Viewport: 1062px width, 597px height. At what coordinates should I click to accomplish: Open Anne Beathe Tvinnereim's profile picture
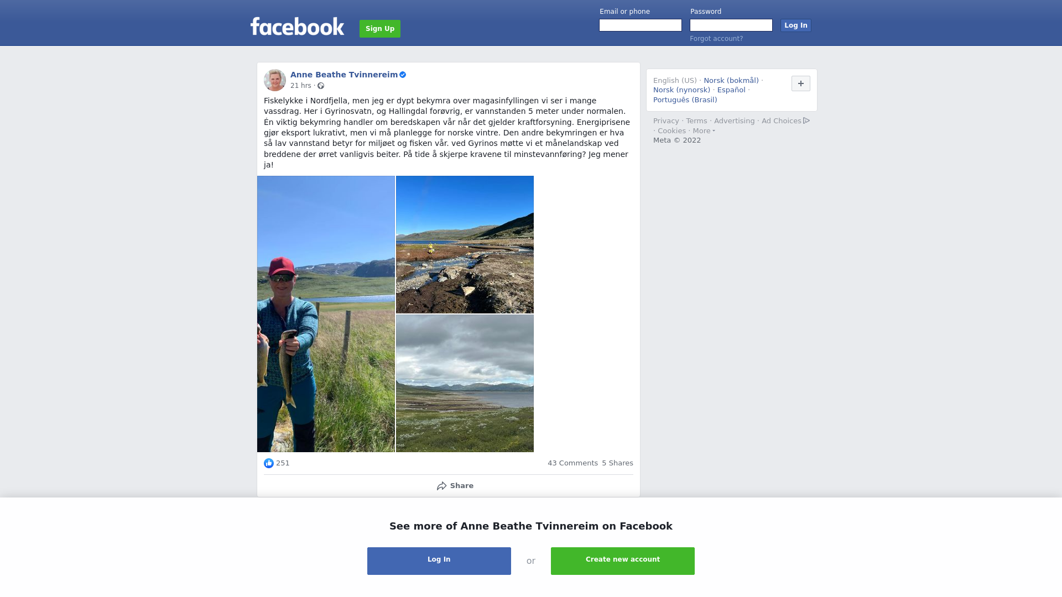tap(275, 80)
